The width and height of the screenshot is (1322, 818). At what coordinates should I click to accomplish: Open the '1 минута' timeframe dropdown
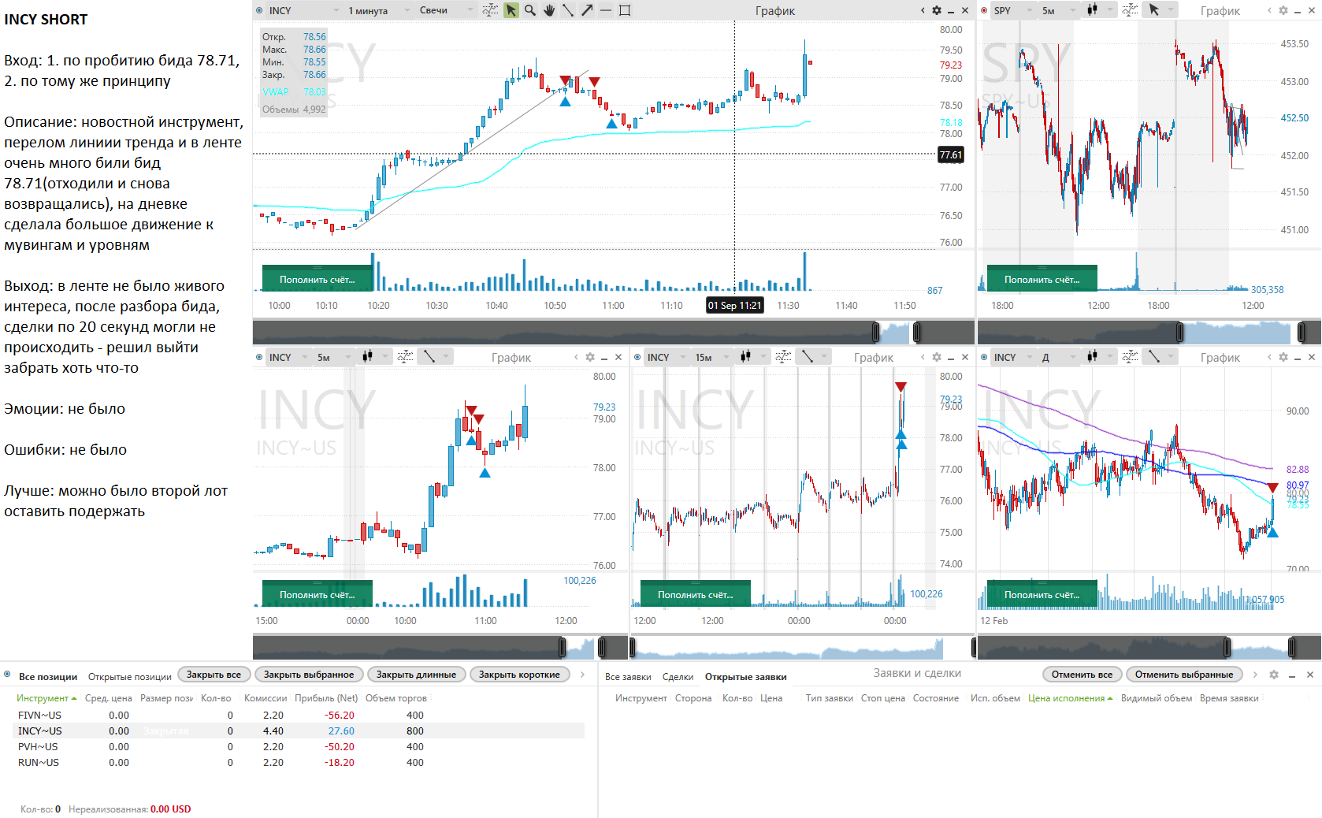[x=378, y=10]
